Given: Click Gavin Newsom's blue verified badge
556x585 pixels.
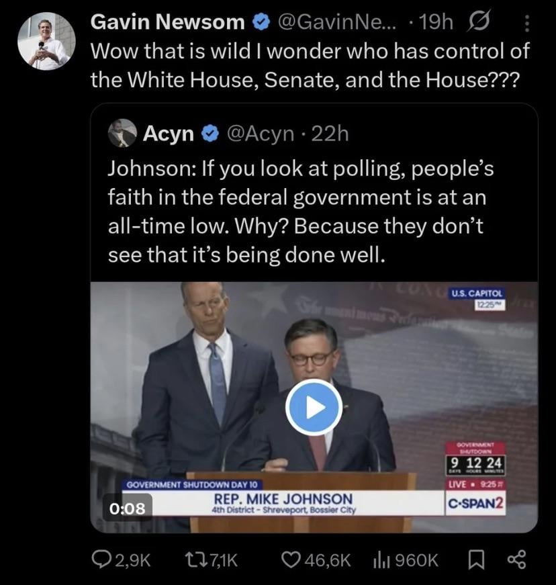Looking at the screenshot, I should tap(260, 23).
